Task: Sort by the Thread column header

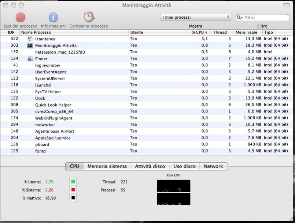Action: [x=221, y=32]
